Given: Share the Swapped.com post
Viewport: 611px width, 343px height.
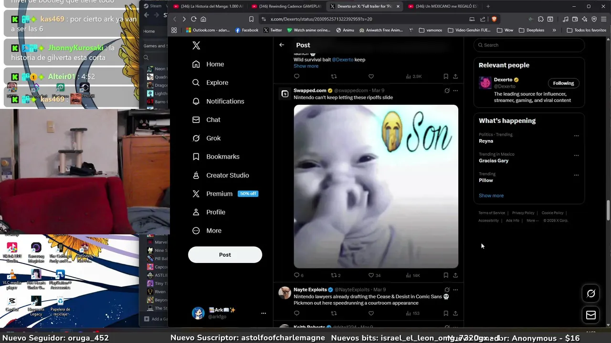Looking at the screenshot, I should [455, 275].
